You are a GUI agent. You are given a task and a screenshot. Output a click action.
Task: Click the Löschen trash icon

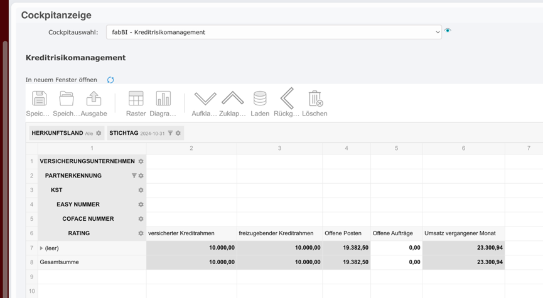point(315,98)
